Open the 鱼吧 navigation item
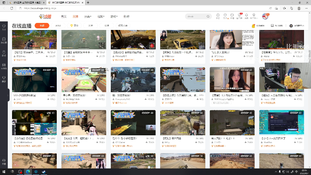This screenshot has height=175, width=311. (126, 16)
